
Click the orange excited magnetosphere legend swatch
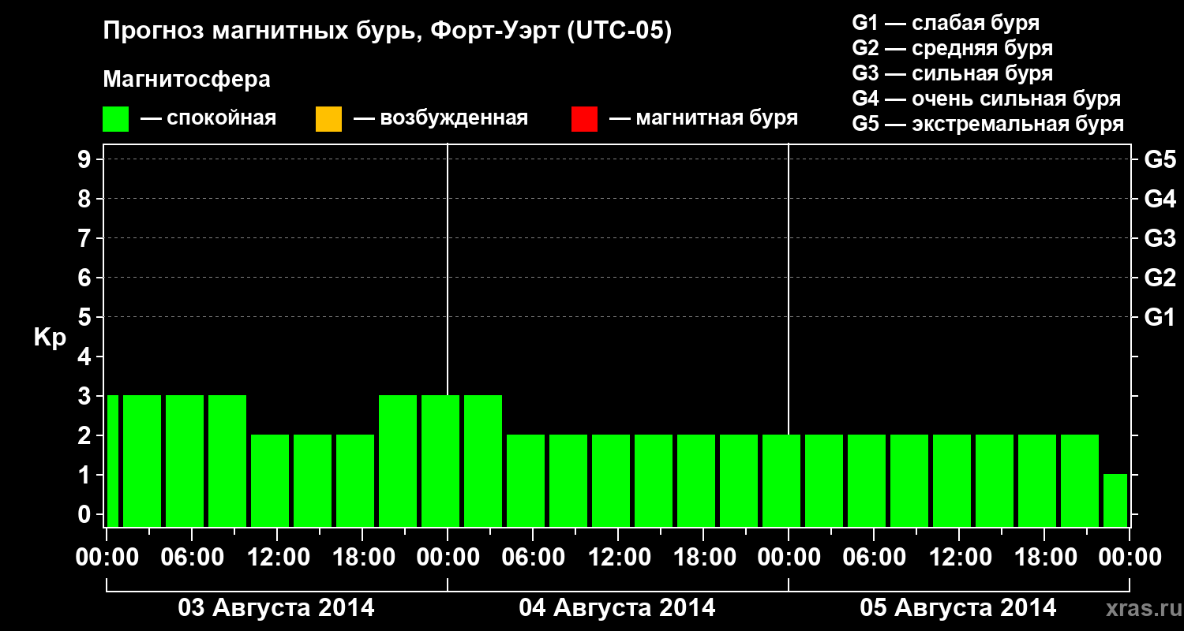328,118
